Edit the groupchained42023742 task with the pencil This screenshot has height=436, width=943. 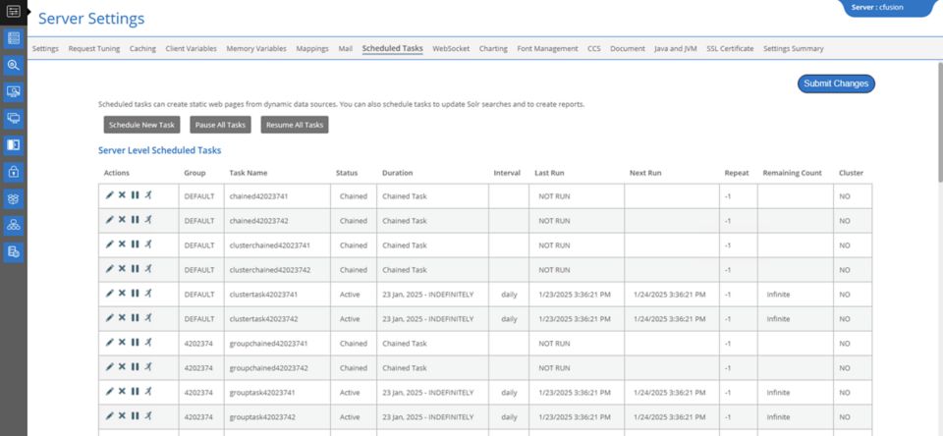pos(110,366)
